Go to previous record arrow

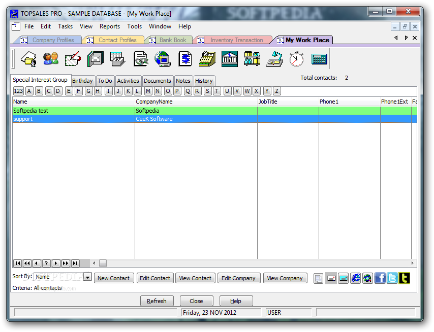tap(37, 263)
